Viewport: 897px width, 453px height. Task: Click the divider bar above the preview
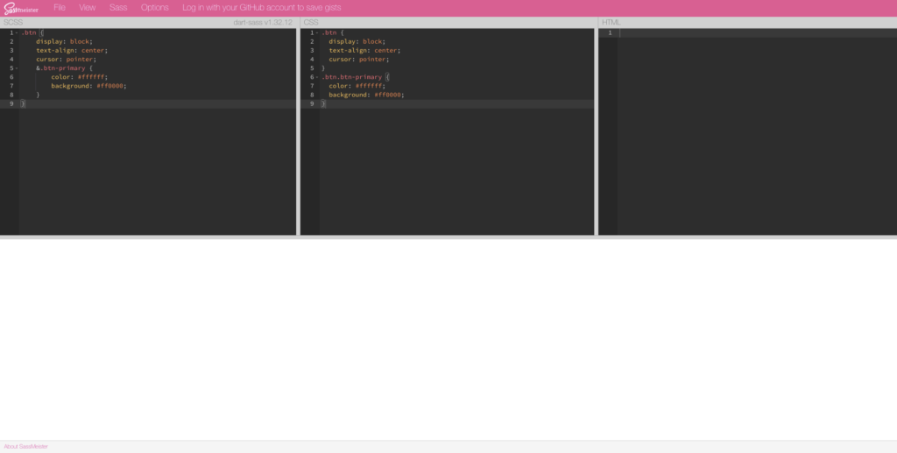click(448, 237)
